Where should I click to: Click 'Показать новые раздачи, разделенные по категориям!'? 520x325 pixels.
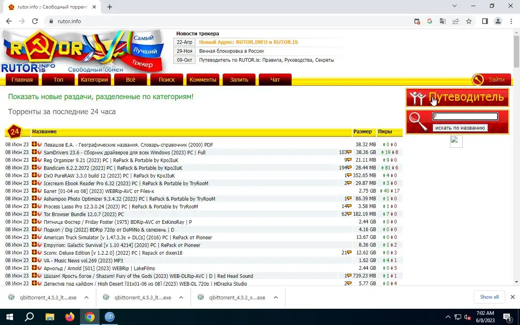click(101, 97)
